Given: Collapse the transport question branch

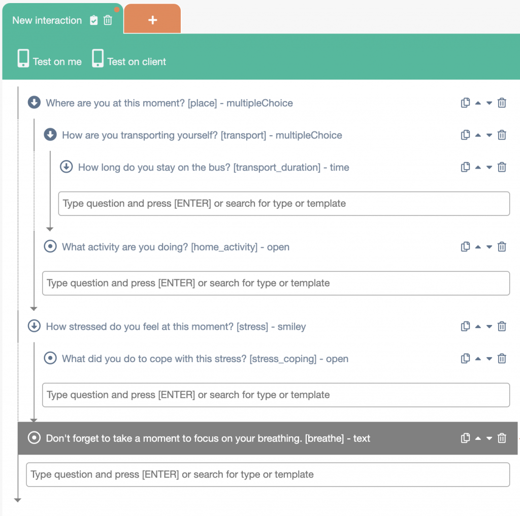Looking at the screenshot, I should click(x=50, y=135).
